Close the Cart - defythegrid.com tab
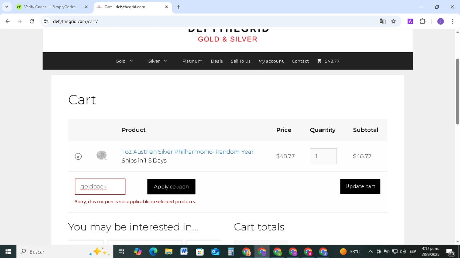 click(167, 7)
